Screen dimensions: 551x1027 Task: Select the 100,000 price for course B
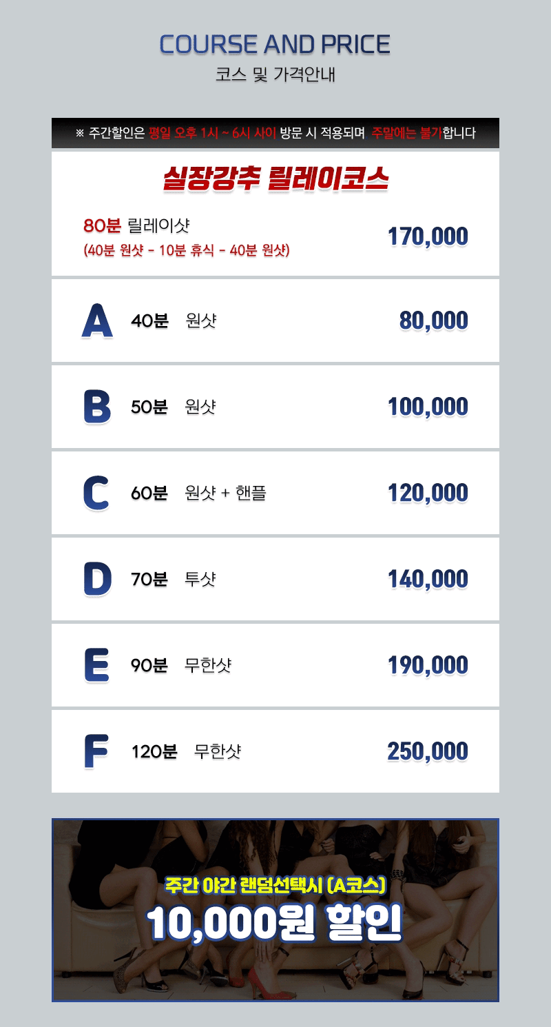pos(428,407)
